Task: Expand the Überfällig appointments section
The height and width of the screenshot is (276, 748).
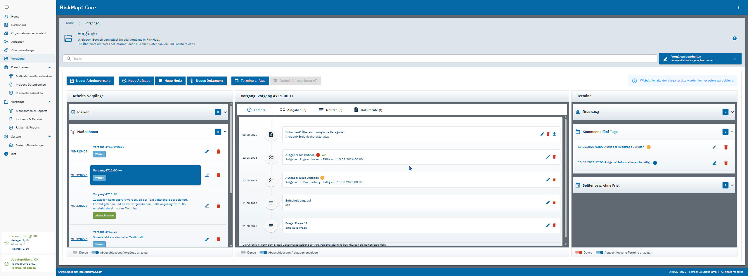Action: click(x=732, y=112)
